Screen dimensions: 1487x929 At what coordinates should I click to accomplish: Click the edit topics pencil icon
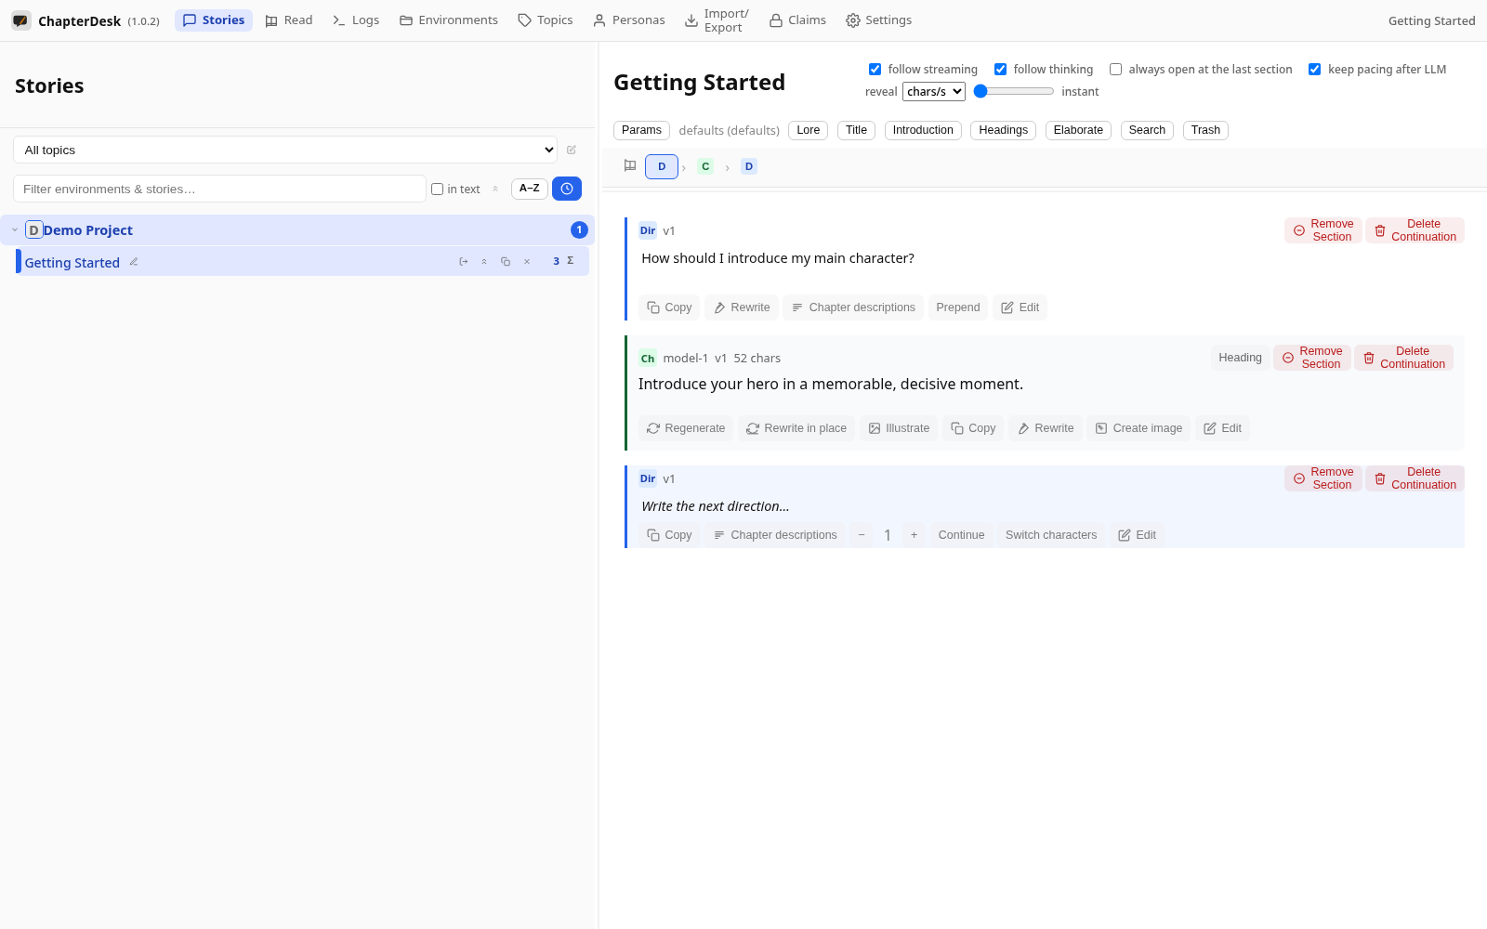tap(572, 150)
